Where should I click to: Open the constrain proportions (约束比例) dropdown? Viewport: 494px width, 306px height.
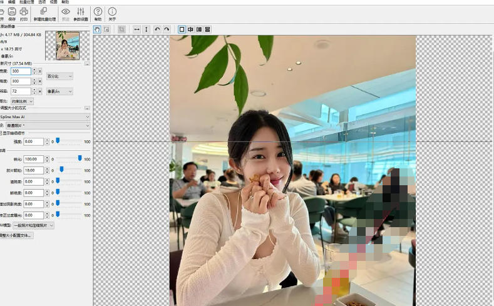(x=22, y=101)
